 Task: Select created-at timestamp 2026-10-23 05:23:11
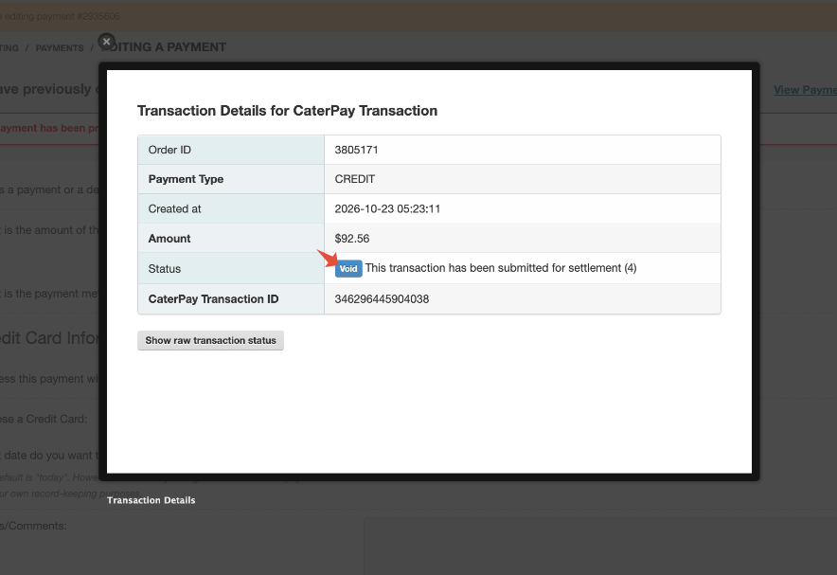pos(387,208)
